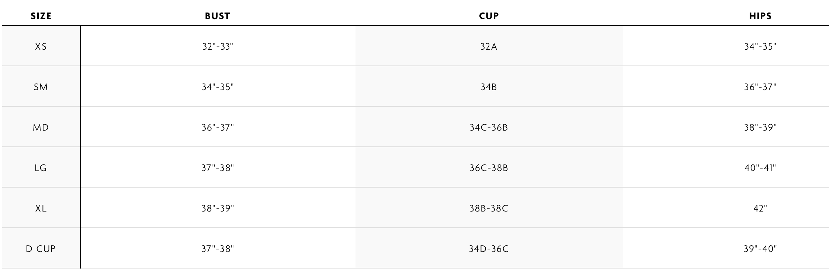This screenshot has height=270, width=829.
Task: Click the 36C-38B cup size cell
Action: point(489,168)
